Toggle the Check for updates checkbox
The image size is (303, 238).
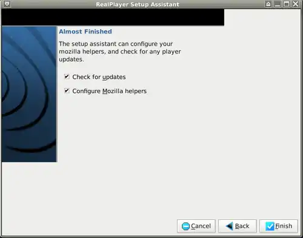click(67, 76)
